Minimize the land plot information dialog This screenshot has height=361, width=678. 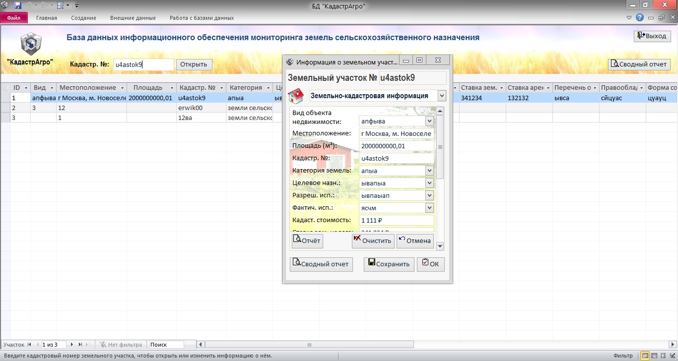(x=407, y=61)
